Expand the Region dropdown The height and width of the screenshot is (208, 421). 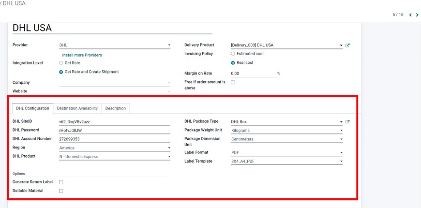coord(114,148)
